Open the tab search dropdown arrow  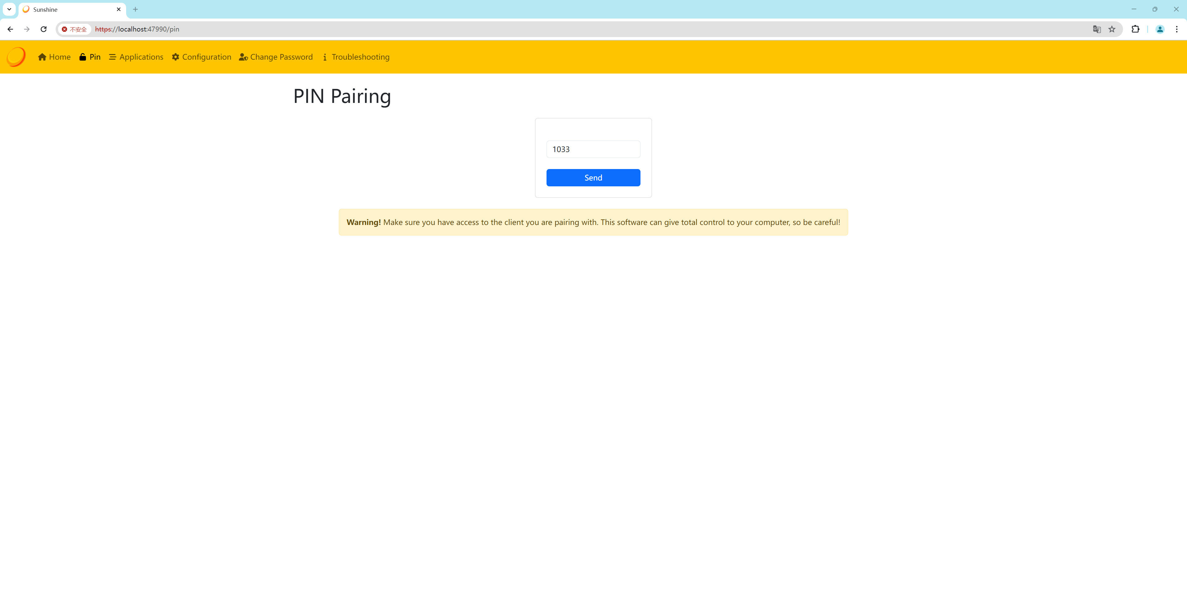point(9,9)
